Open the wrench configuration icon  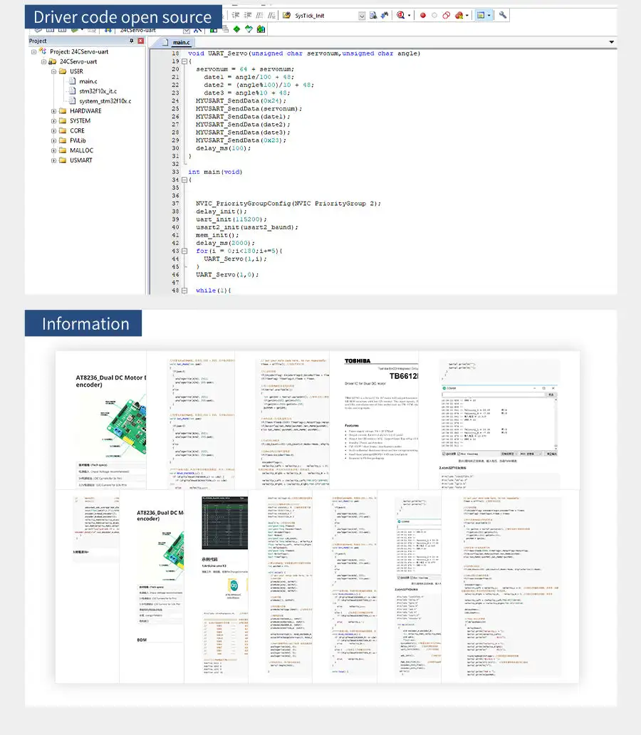pos(503,15)
